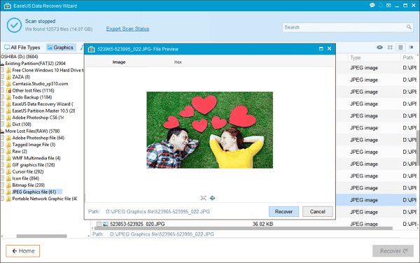Switch to the list view mode

(400, 48)
